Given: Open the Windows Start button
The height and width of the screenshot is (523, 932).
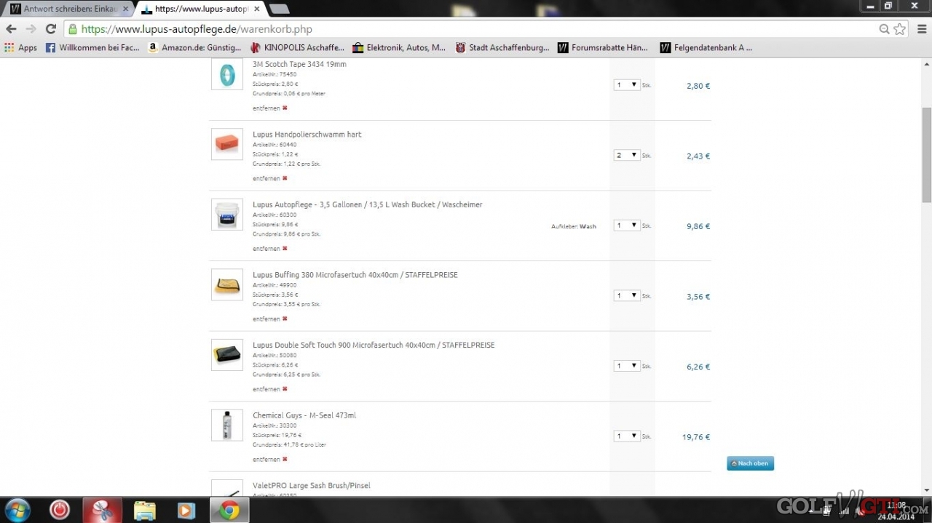Looking at the screenshot, I should pos(17,510).
